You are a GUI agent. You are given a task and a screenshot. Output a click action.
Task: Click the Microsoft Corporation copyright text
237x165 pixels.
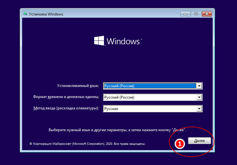pos(88,144)
